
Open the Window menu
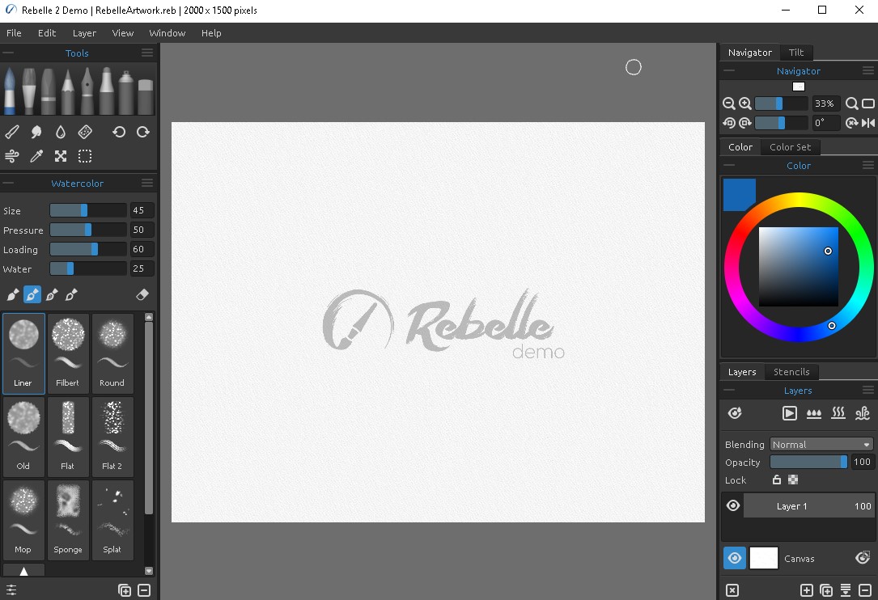(167, 33)
